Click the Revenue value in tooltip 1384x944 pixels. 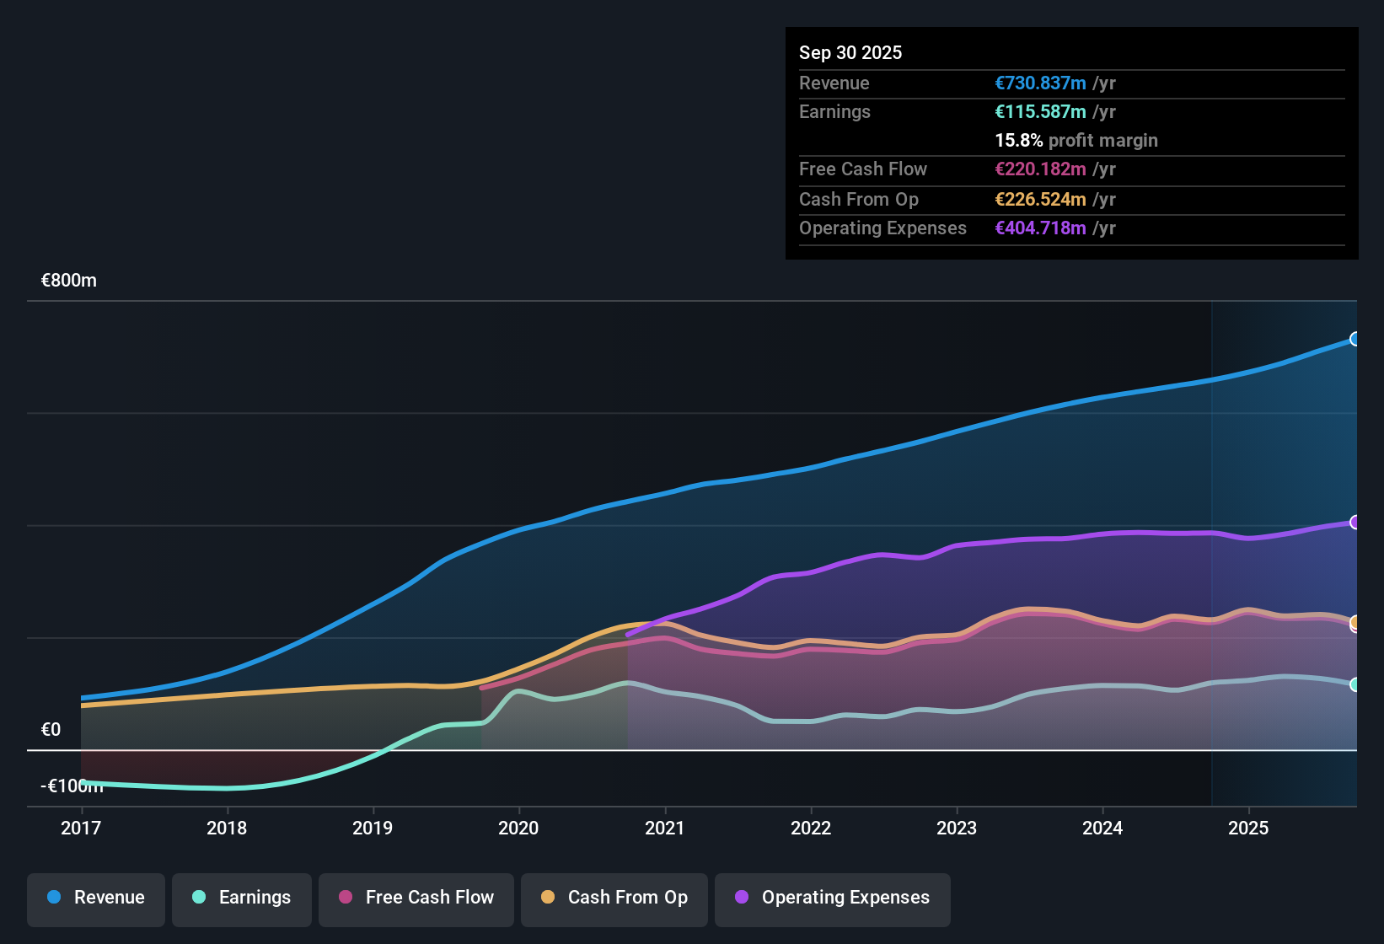pyautogui.click(x=1040, y=83)
